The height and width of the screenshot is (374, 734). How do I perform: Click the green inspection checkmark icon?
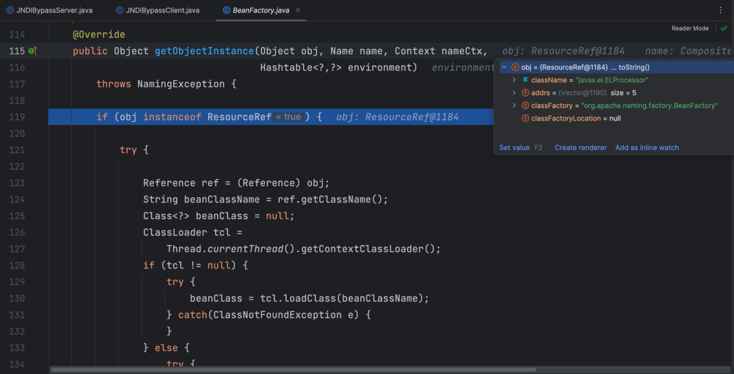(x=724, y=28)
